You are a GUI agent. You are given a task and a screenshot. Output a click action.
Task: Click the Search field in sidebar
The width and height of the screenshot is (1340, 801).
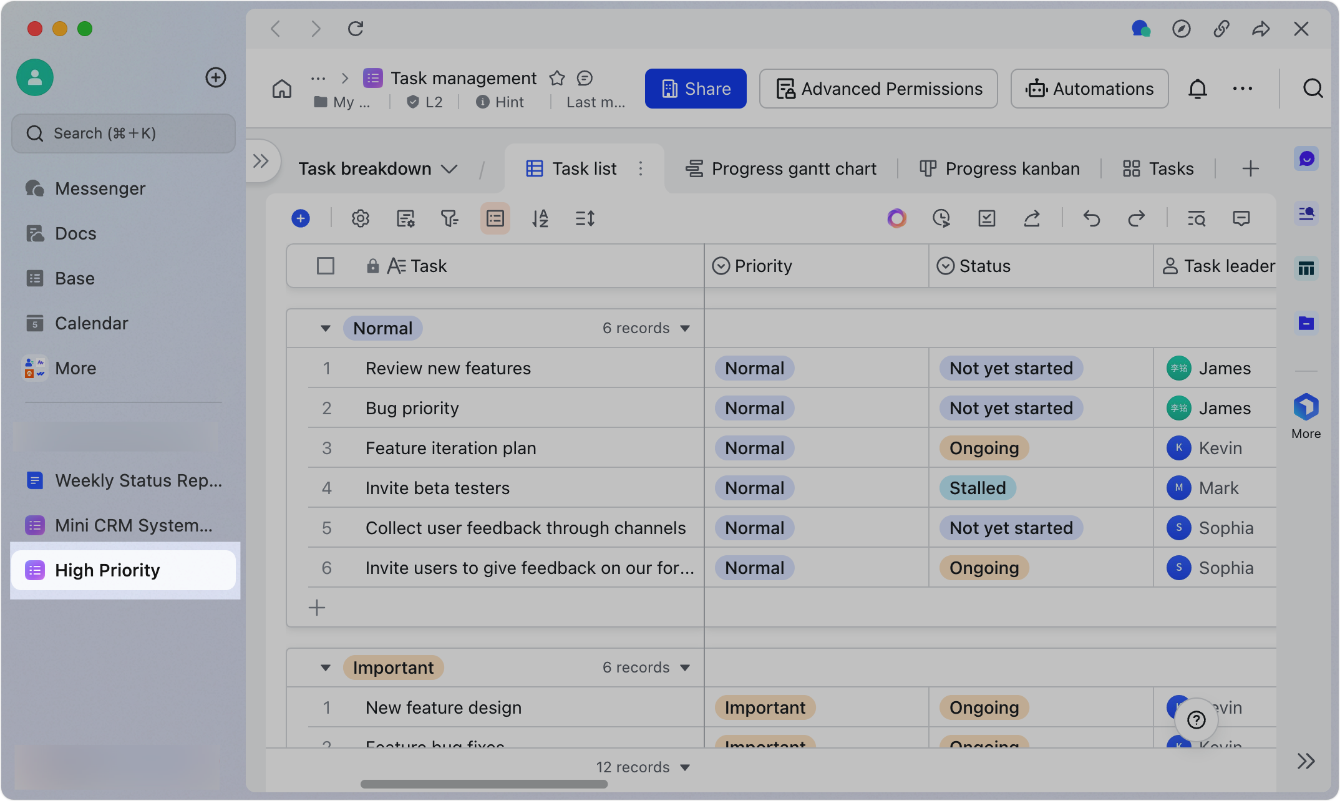point(124,133)
